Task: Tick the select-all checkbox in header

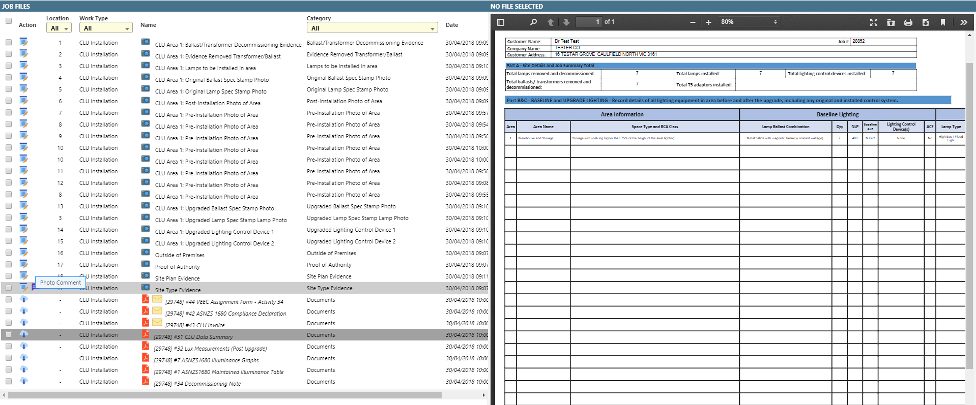Action: [9, 21]
